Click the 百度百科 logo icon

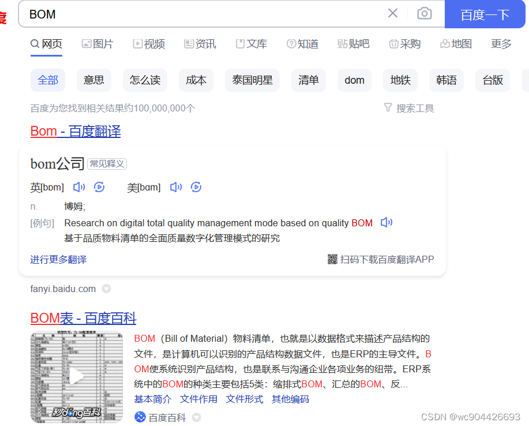pyautogui.click(x=140, y=417)
